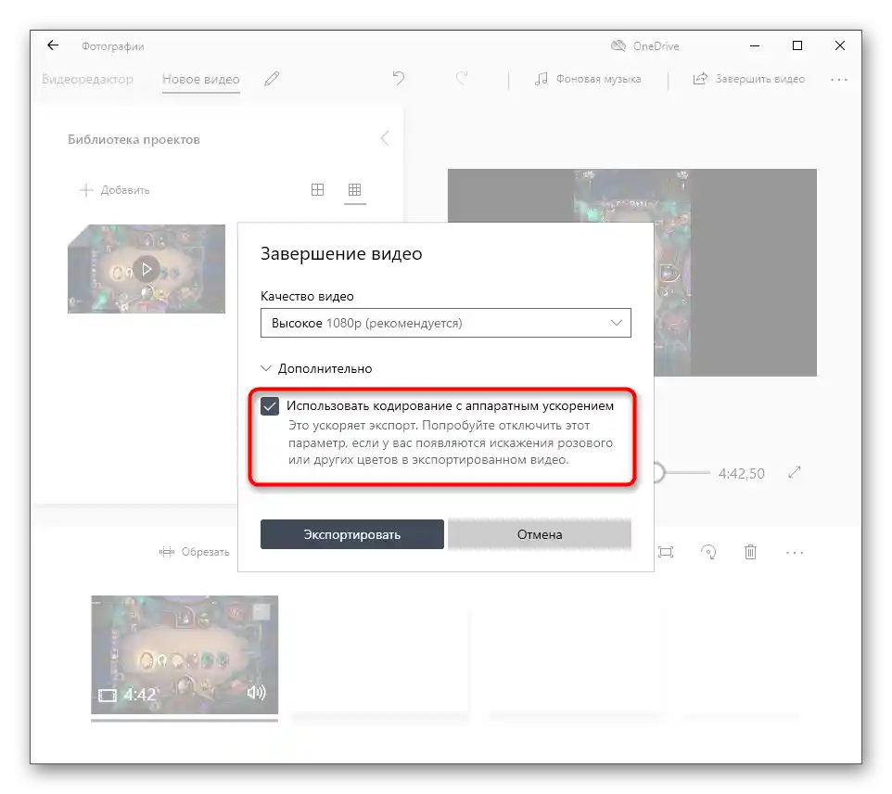Delete clip with trash icon
Screen dimensions: 892x794
(750, 552)
